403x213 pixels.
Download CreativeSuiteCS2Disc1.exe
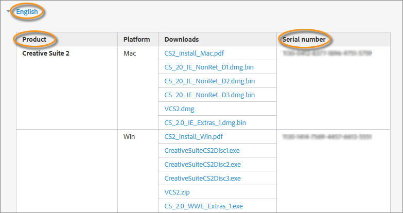[202, 151]
